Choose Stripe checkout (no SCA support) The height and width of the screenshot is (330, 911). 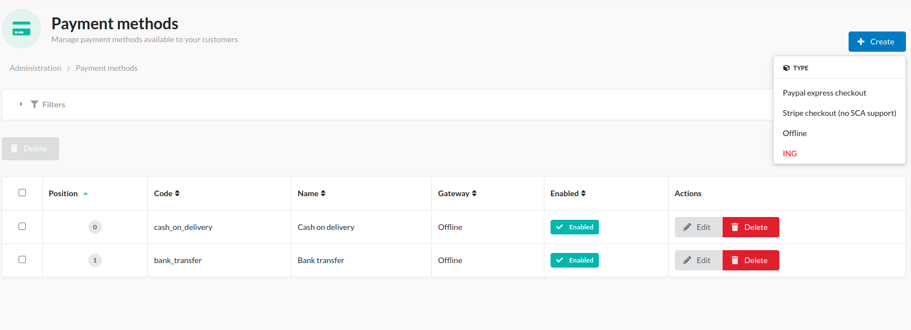coord(840,113)
